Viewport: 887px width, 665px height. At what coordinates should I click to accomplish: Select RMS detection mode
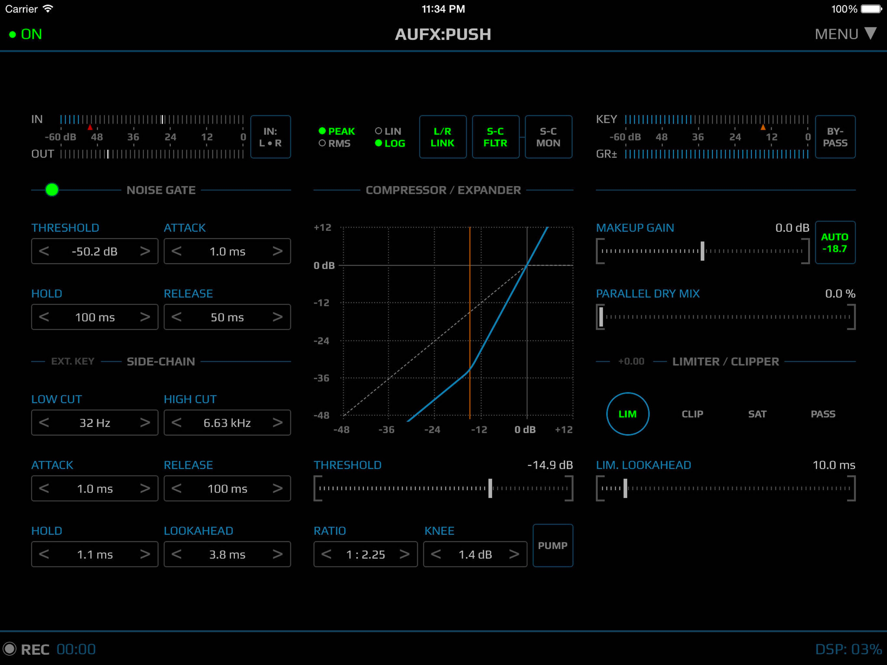click(x=334, y=143)
